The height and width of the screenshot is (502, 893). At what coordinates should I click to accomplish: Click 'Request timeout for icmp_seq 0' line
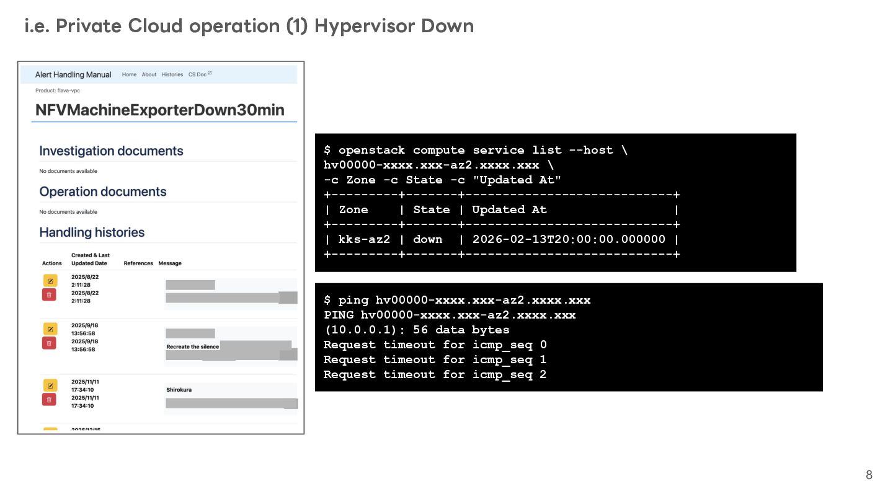pyautogui.click(x=435, y=345)
